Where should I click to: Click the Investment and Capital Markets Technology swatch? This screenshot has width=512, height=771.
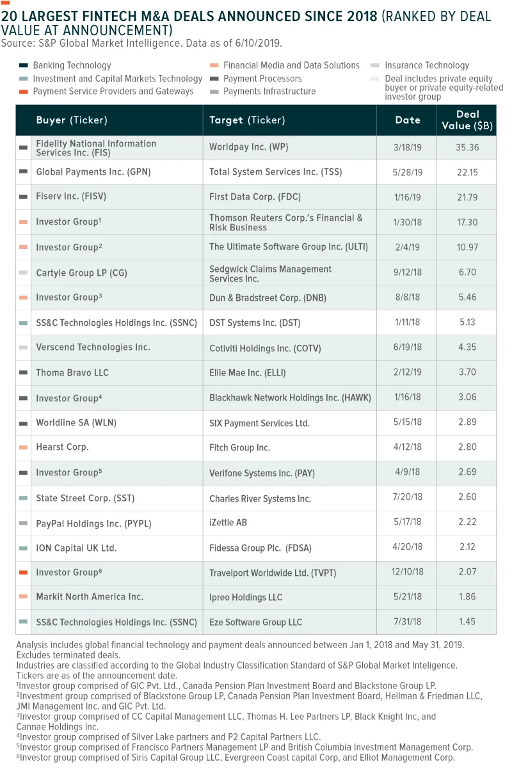[24, 79]
